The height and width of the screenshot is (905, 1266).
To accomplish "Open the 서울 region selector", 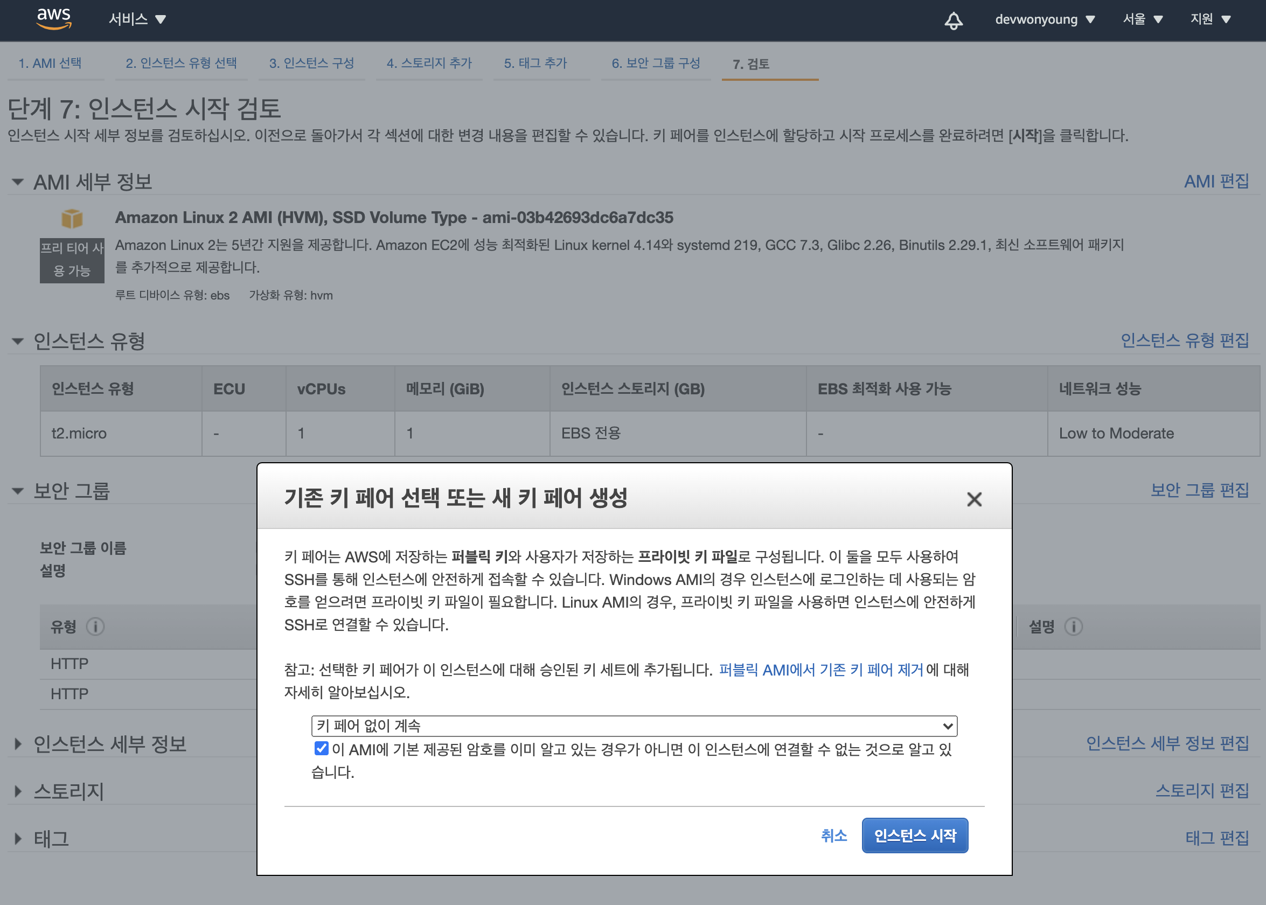I will coord(1142,19).
